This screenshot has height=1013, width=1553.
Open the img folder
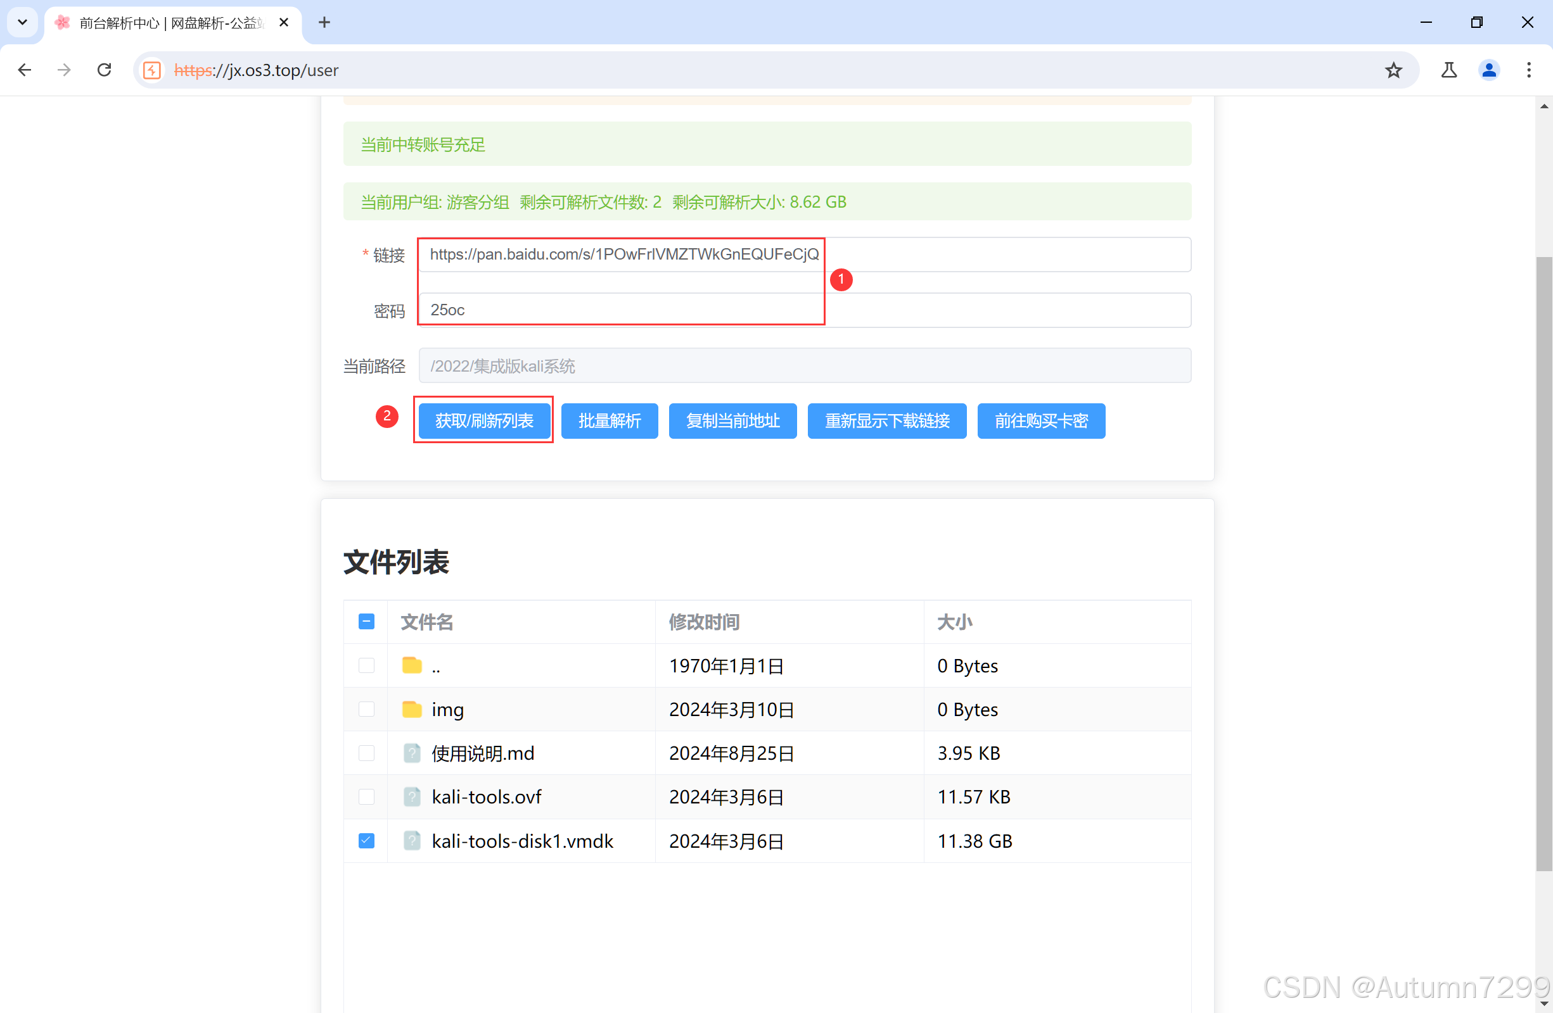447,709
